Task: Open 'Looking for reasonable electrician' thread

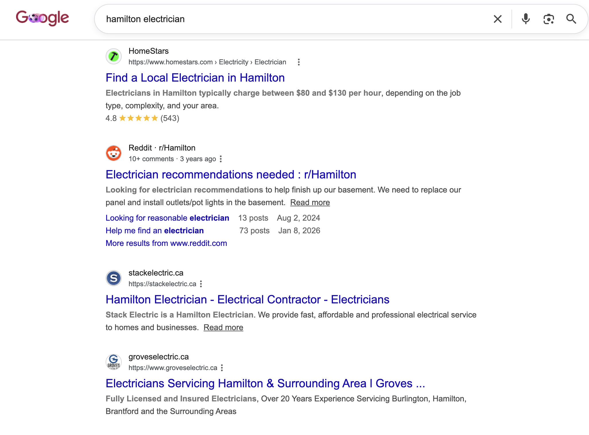Action: coord(167,218)
